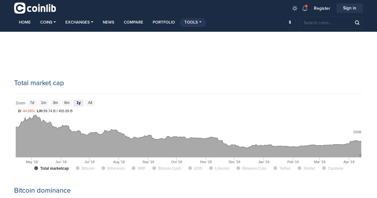Screen dimensions: 377x198
Task: Toggle Binance Coin series in legend
Action: tap(251, 168)
